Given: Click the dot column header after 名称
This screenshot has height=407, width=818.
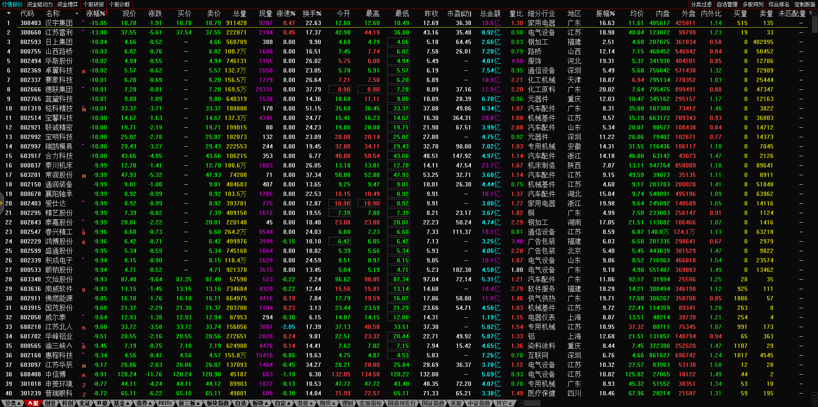Looking at the screenshot, I should (x=77, y=13).
